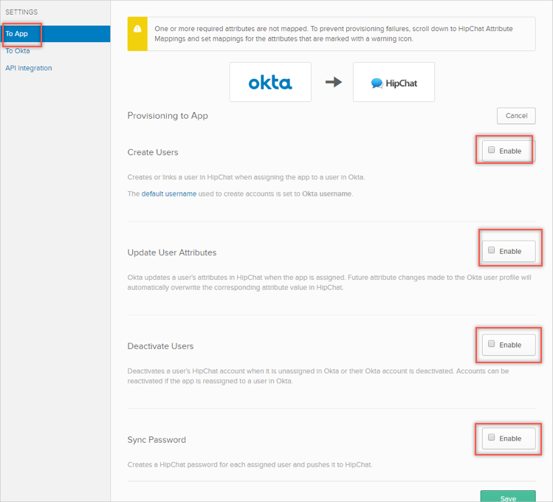The image size is (553, 502).
Task: Open the API Integration settings tab
Action: click(29, 68)
